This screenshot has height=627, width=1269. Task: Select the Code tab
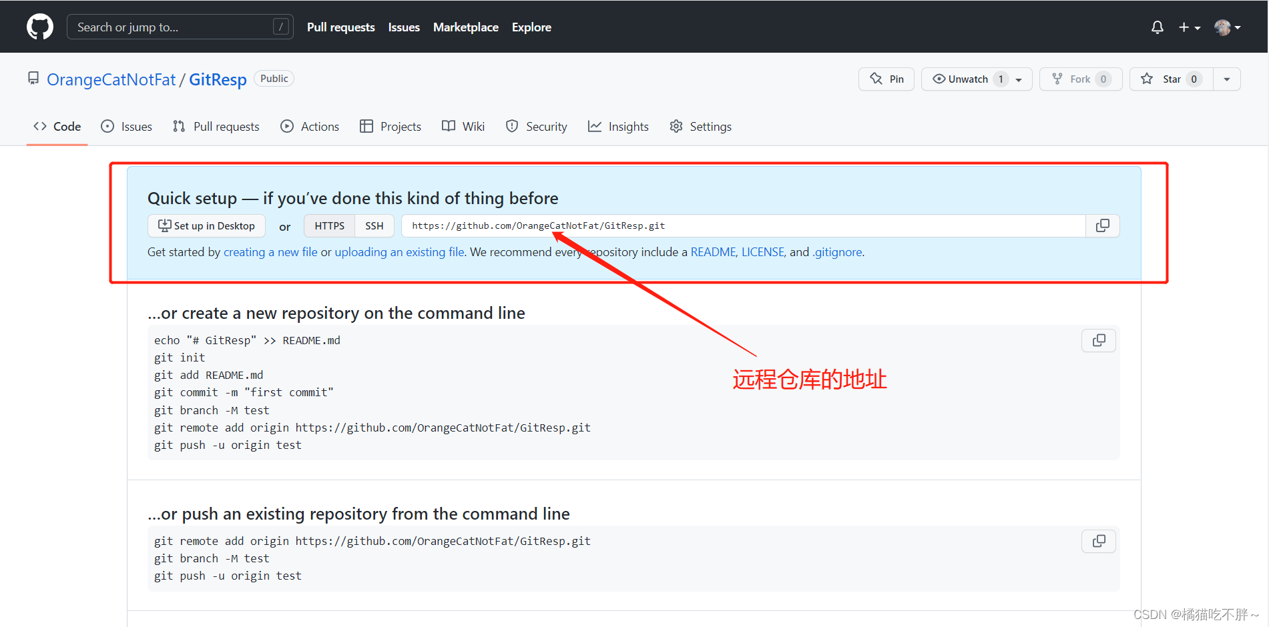(57, 126)
